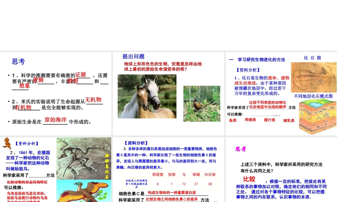
Task: Click the table value '27'
Action: 196,184
